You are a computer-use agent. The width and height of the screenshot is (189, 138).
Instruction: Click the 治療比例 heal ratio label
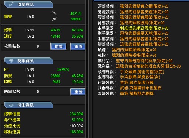(x=12, y=126)
